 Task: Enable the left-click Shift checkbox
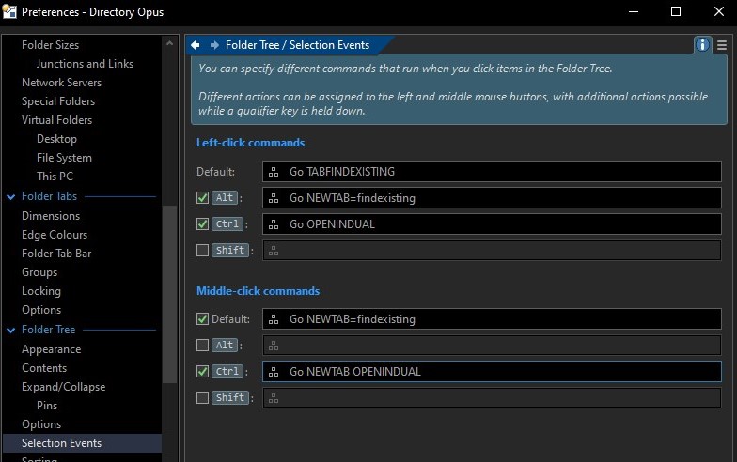[203, 251]
